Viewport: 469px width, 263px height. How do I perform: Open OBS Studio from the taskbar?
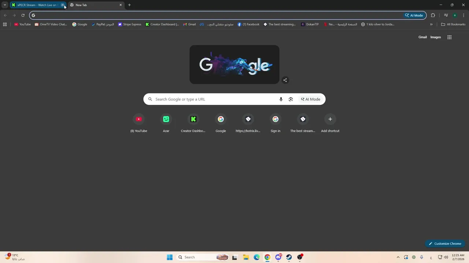pos(300,257)
